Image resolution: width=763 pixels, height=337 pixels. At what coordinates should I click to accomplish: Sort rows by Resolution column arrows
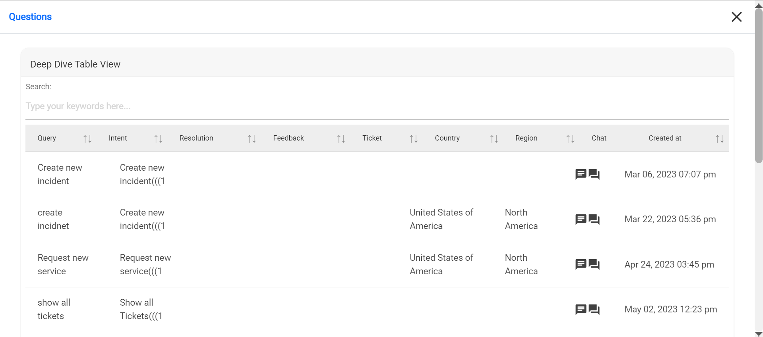[x=252, y=139]
